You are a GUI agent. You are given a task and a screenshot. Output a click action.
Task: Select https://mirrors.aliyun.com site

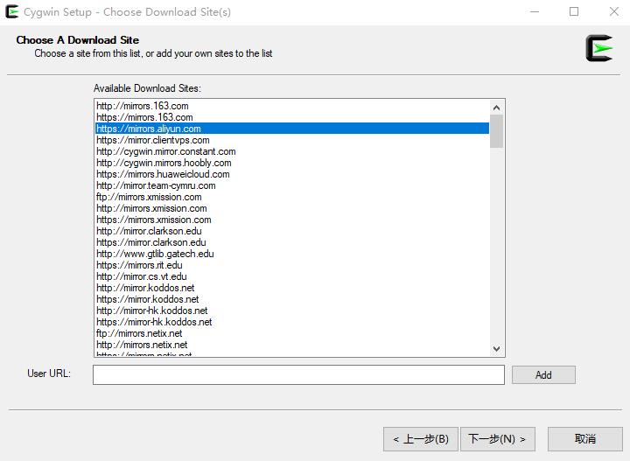292,129
